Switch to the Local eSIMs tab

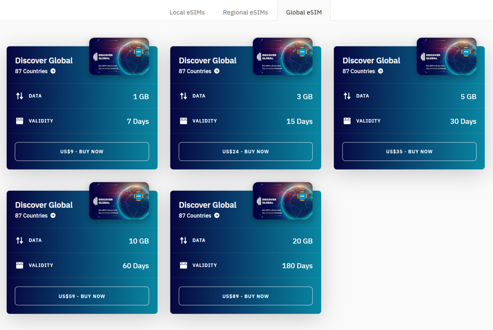187,12
